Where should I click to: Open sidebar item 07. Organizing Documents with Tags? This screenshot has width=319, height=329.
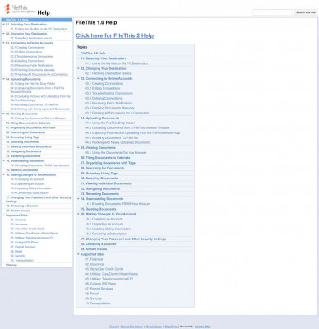30,127
